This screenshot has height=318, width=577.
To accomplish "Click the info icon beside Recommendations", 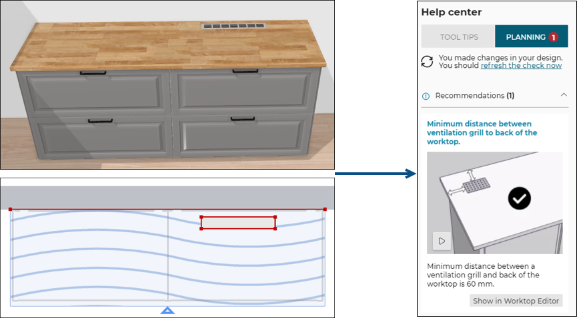I will (426, 96).
